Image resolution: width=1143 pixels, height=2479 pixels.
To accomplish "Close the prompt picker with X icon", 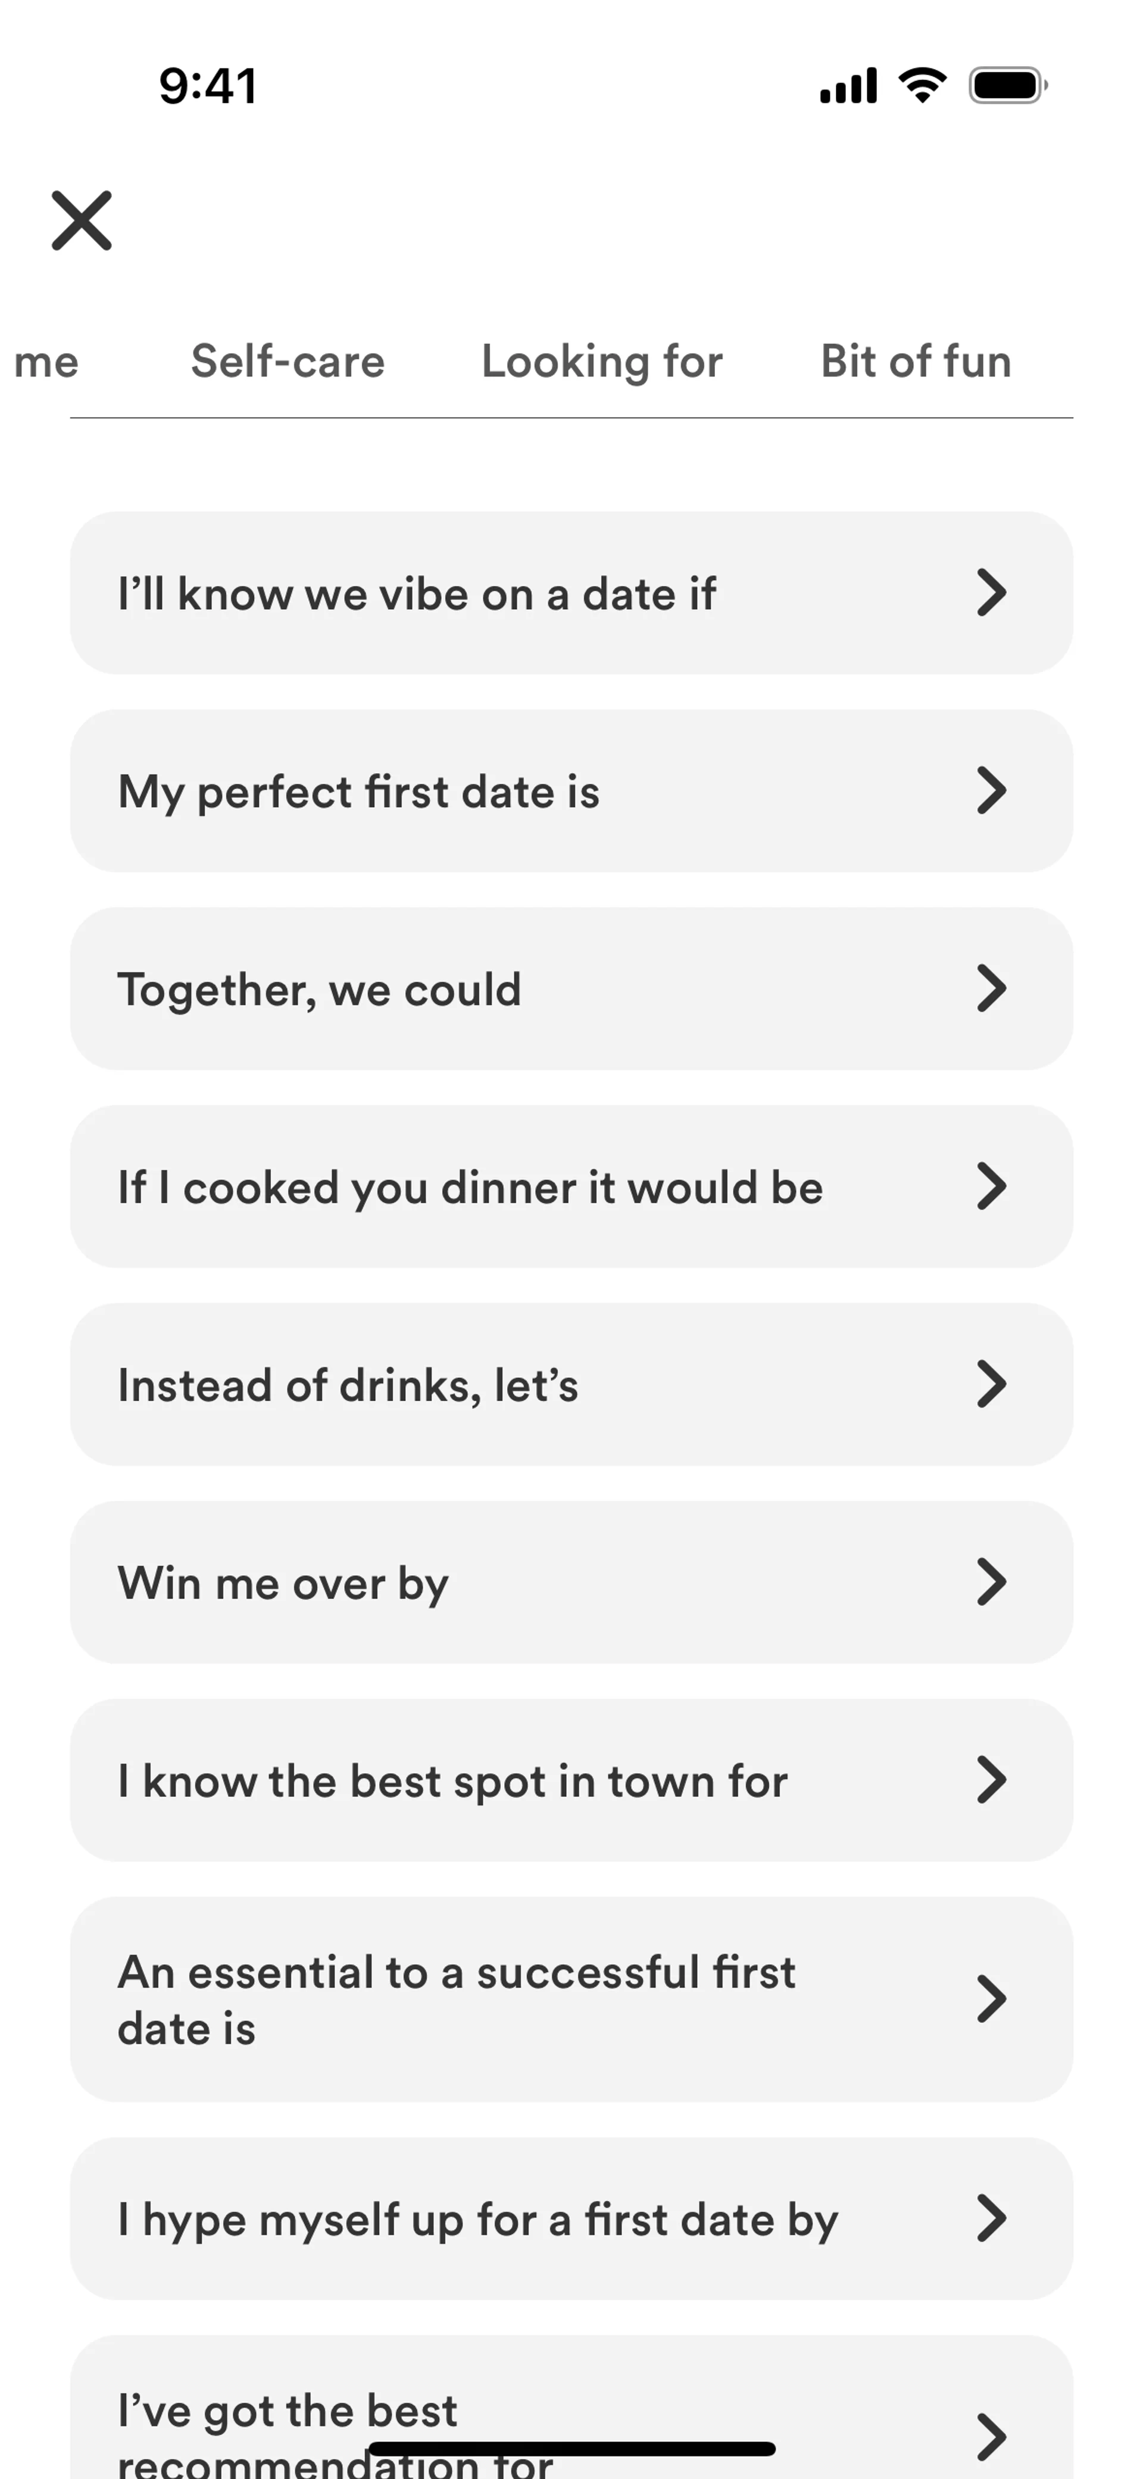I will (x=82, y=220).
